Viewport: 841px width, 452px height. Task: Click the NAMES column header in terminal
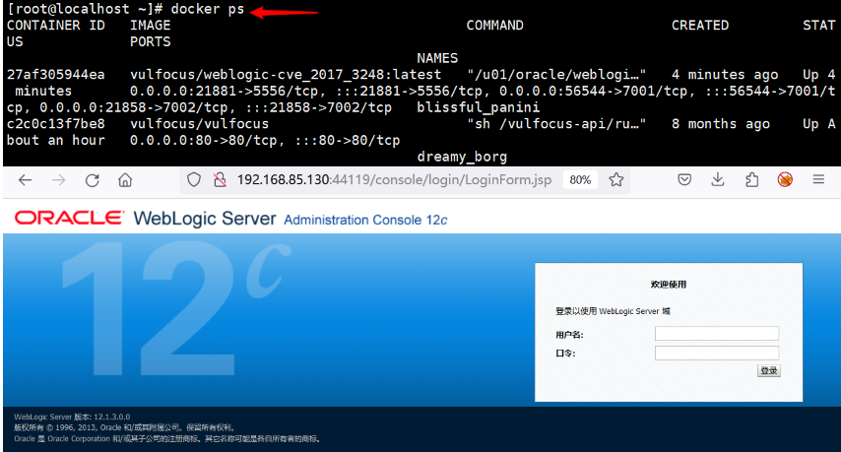pos(437,58)
